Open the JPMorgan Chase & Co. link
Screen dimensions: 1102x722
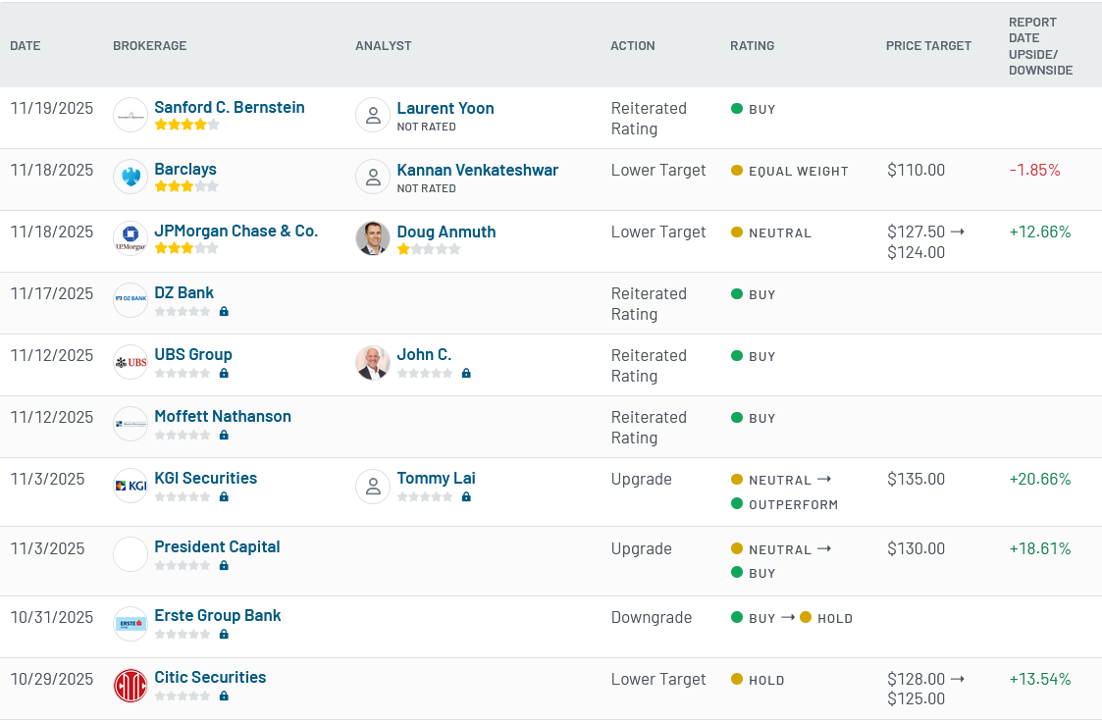[236, 232]
